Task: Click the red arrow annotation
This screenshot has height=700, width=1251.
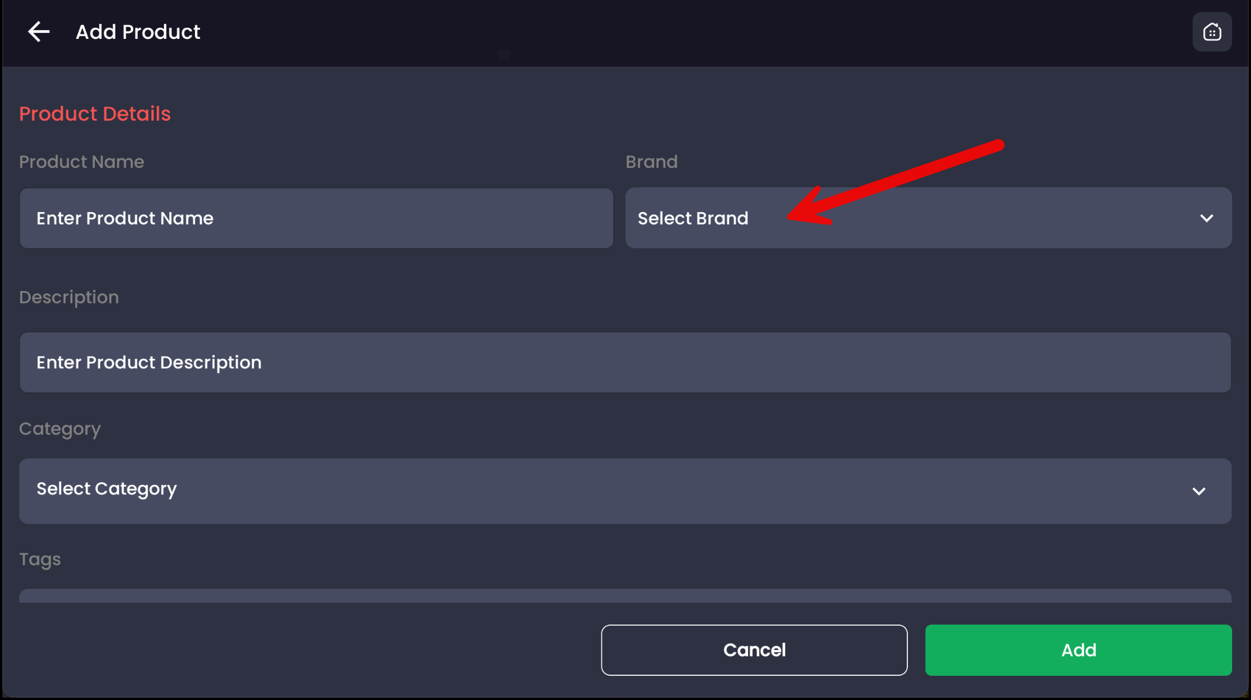Action: (895, 181)
